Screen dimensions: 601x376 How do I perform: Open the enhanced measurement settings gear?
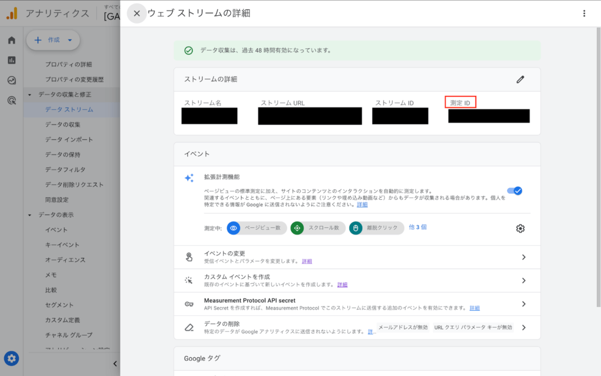[x=520, y=229]
